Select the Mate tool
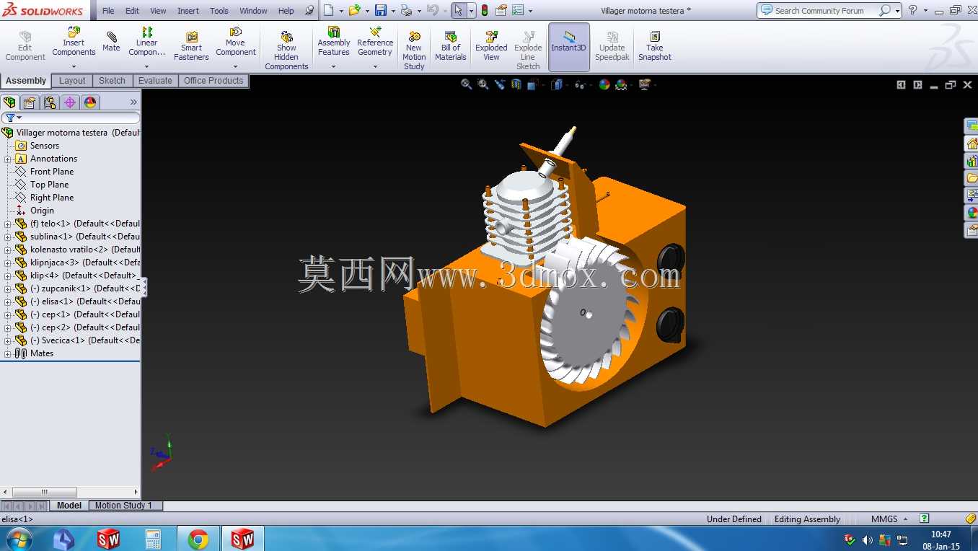Viewport: 978px width, 551px height. point(111,42)
